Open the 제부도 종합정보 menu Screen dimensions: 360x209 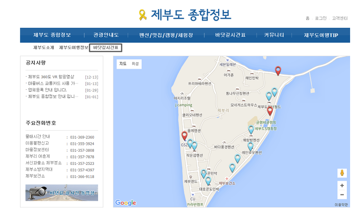[52, 35]
